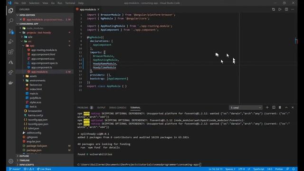This screenshot has width=304, height=171.
Task: Click the Prettier status bar item
Action: [279, 169]
